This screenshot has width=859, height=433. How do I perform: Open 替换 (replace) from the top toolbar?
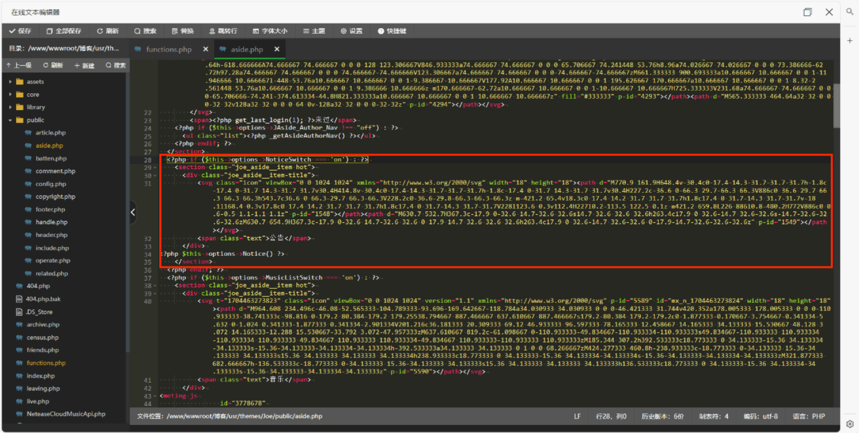(183, 31)
